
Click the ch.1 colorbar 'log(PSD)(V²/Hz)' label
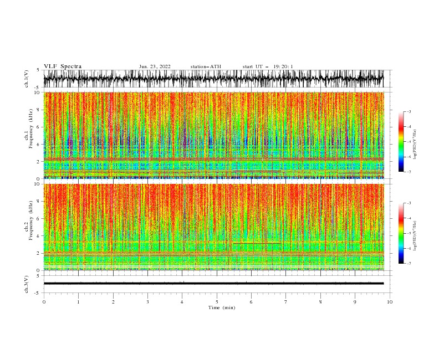tap(415, 145)
